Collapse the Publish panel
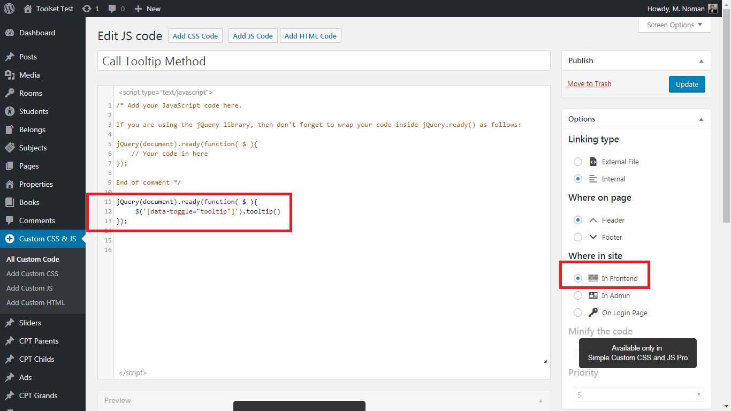 701,61
